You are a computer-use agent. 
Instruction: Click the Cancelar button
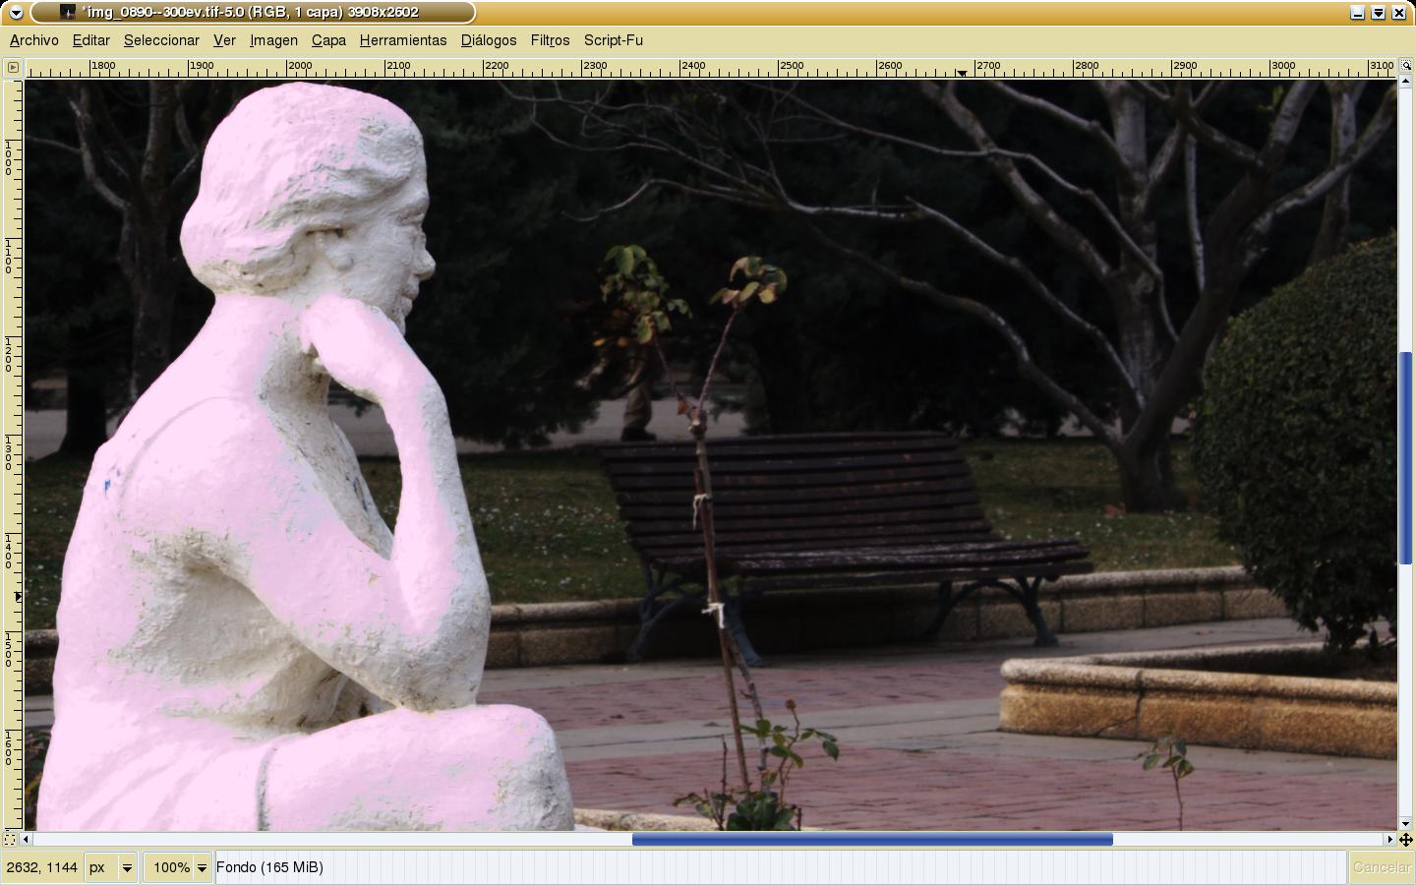pyautogui.click(x=1381, y=867)
